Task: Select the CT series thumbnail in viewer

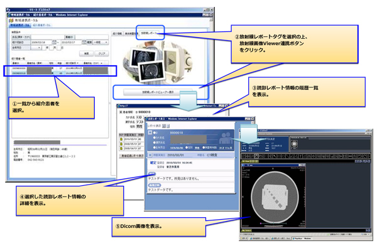Action: [x=295, y=144]
